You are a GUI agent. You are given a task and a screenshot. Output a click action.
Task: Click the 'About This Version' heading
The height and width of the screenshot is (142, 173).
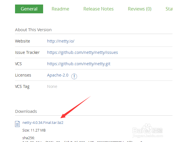click(x=33, y=30)
